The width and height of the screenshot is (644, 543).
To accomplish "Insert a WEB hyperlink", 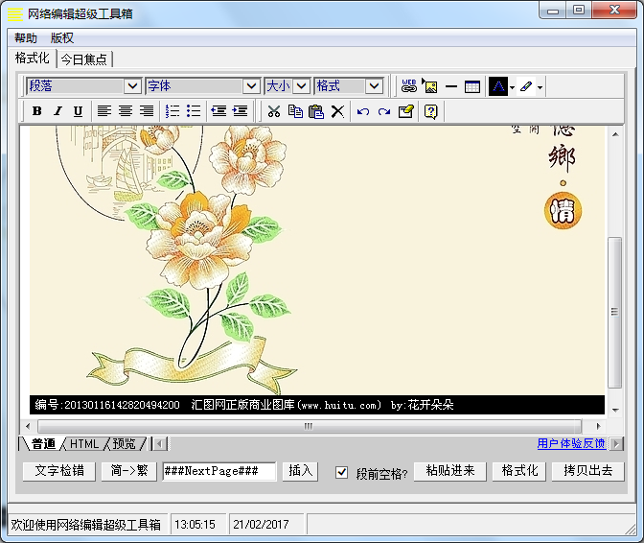I will click(409, 86).
